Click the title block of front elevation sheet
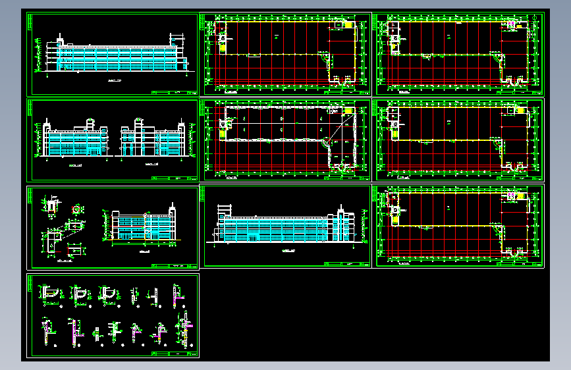This screenshot has height=370, width=571. (x=174, y=92)
